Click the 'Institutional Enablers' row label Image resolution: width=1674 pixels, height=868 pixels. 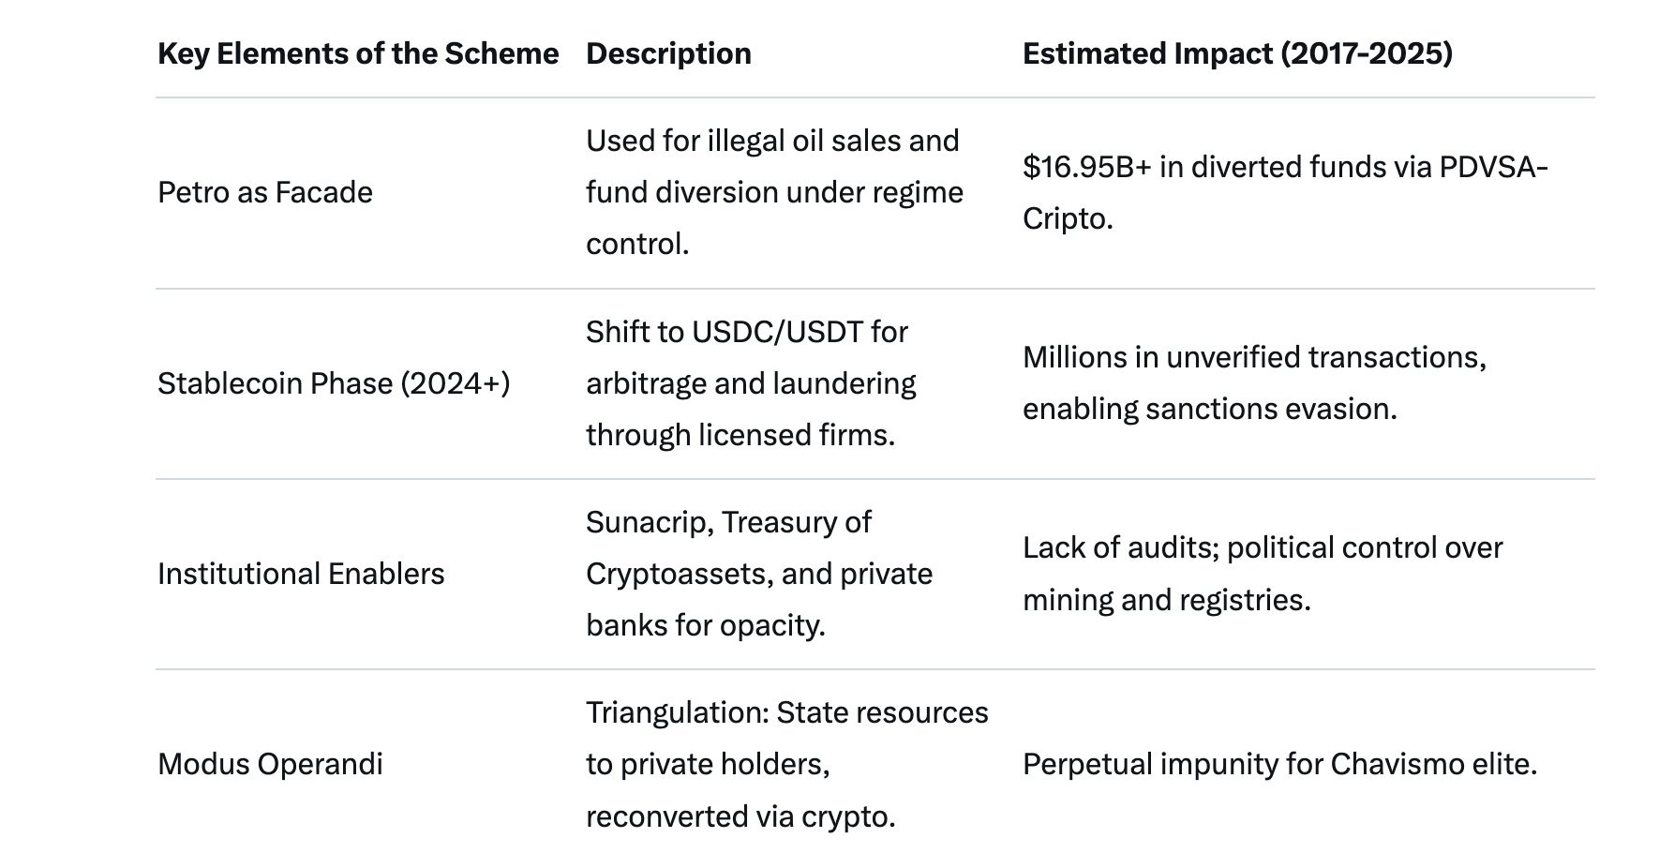pos(301,574)
